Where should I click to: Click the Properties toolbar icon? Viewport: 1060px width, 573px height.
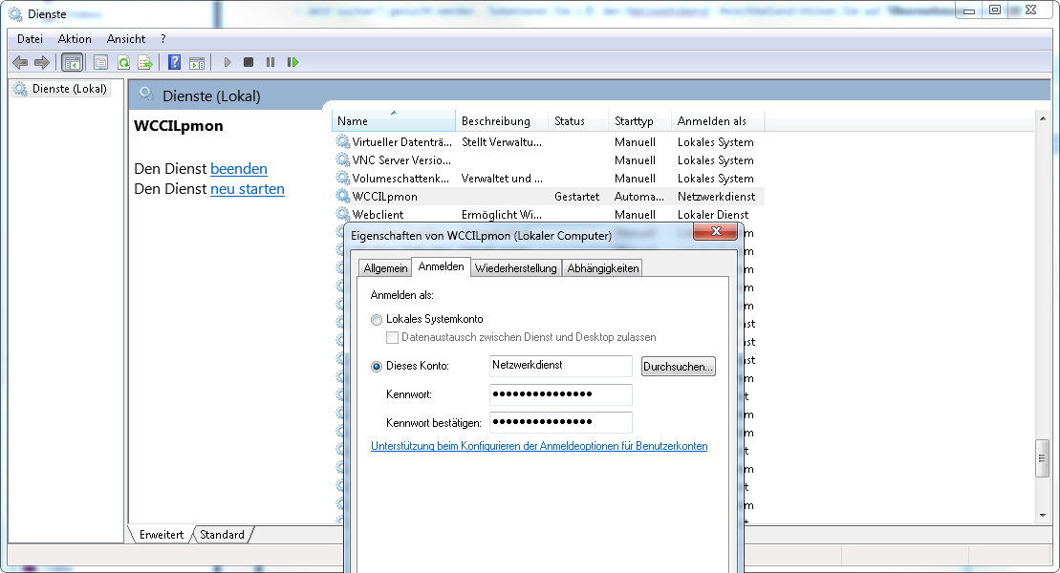(100, 62)
